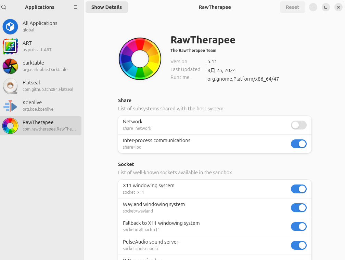Select All Applications in sidebar
The width and height of the screenshot is (345, 260).
(x=41, y=27)
